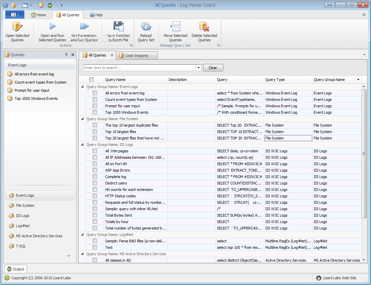The image size is (371, 285).
Task: Sort by the Query Type column header
Action: click(288, 80)
